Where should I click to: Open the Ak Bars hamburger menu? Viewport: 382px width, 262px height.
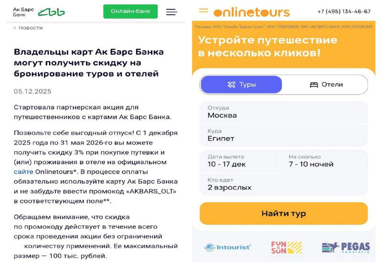tap(171, 12)
